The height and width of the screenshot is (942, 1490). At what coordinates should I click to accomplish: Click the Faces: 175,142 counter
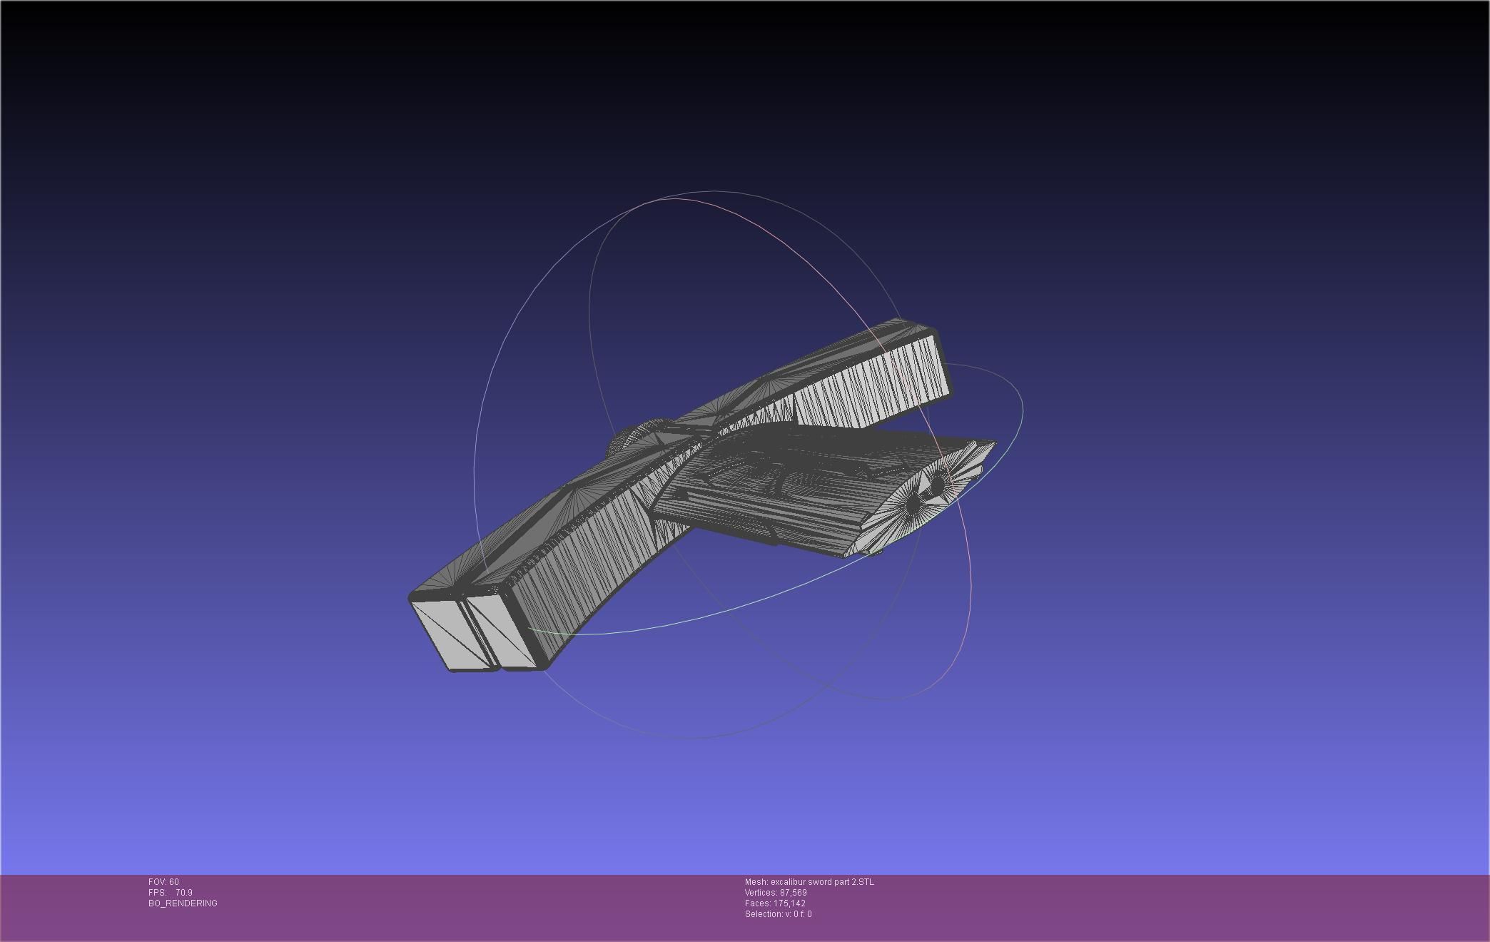(x=774, y=903)
